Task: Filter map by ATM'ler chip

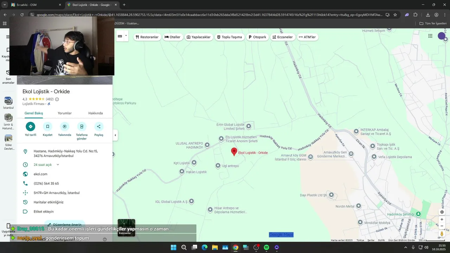Action: (x=308, y=37)
